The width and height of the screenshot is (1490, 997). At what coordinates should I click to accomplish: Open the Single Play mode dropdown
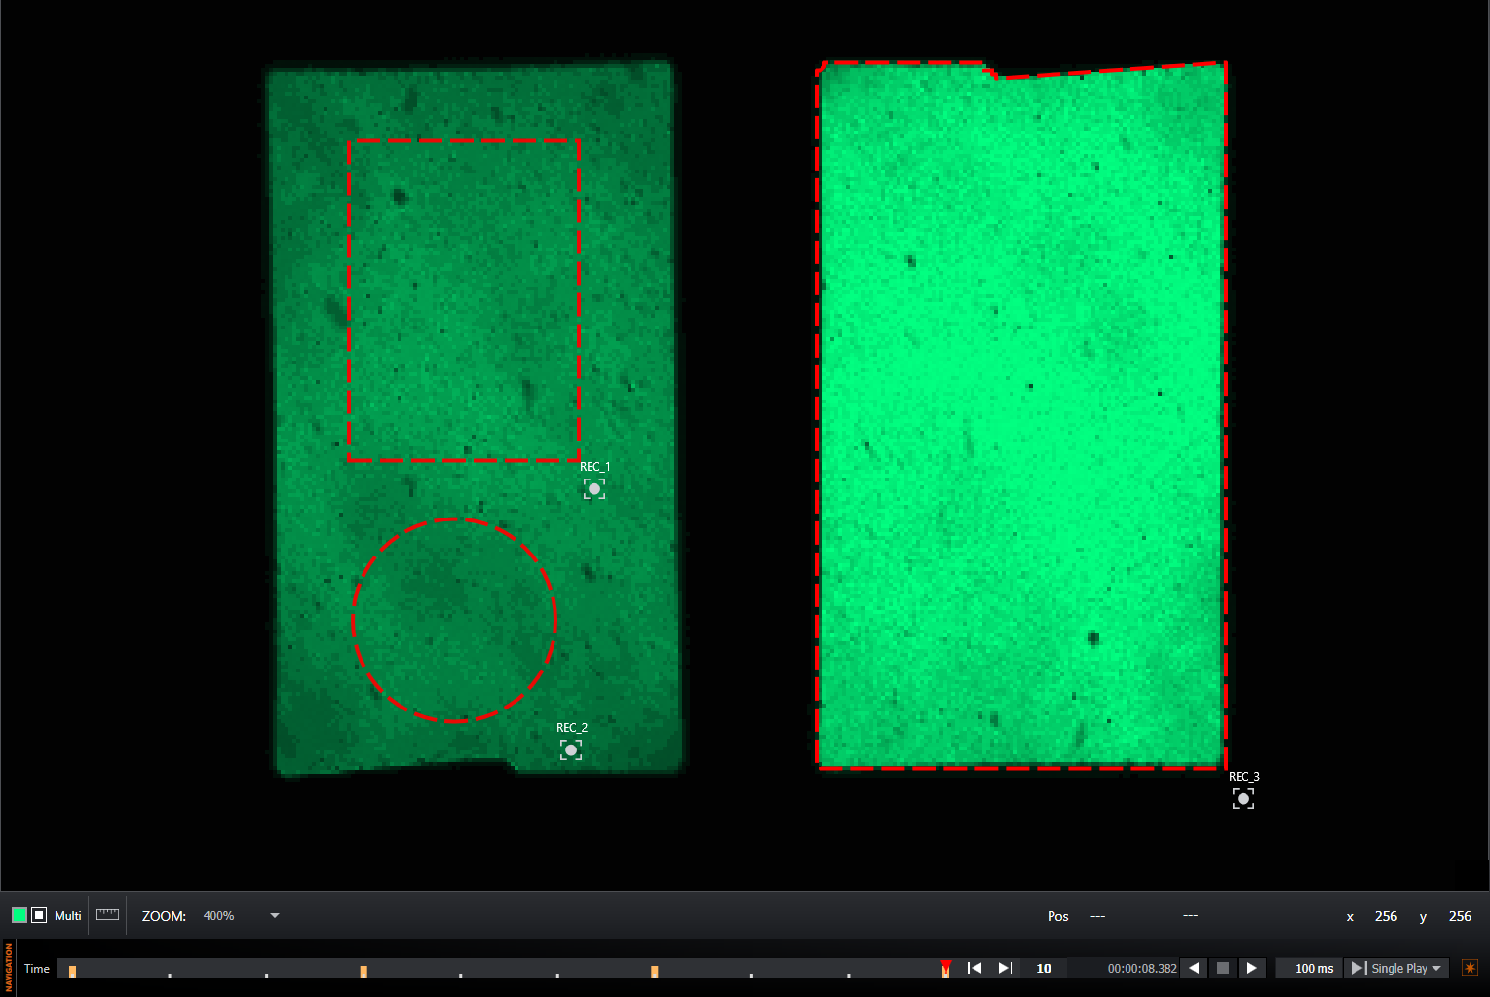[1405, 968]
